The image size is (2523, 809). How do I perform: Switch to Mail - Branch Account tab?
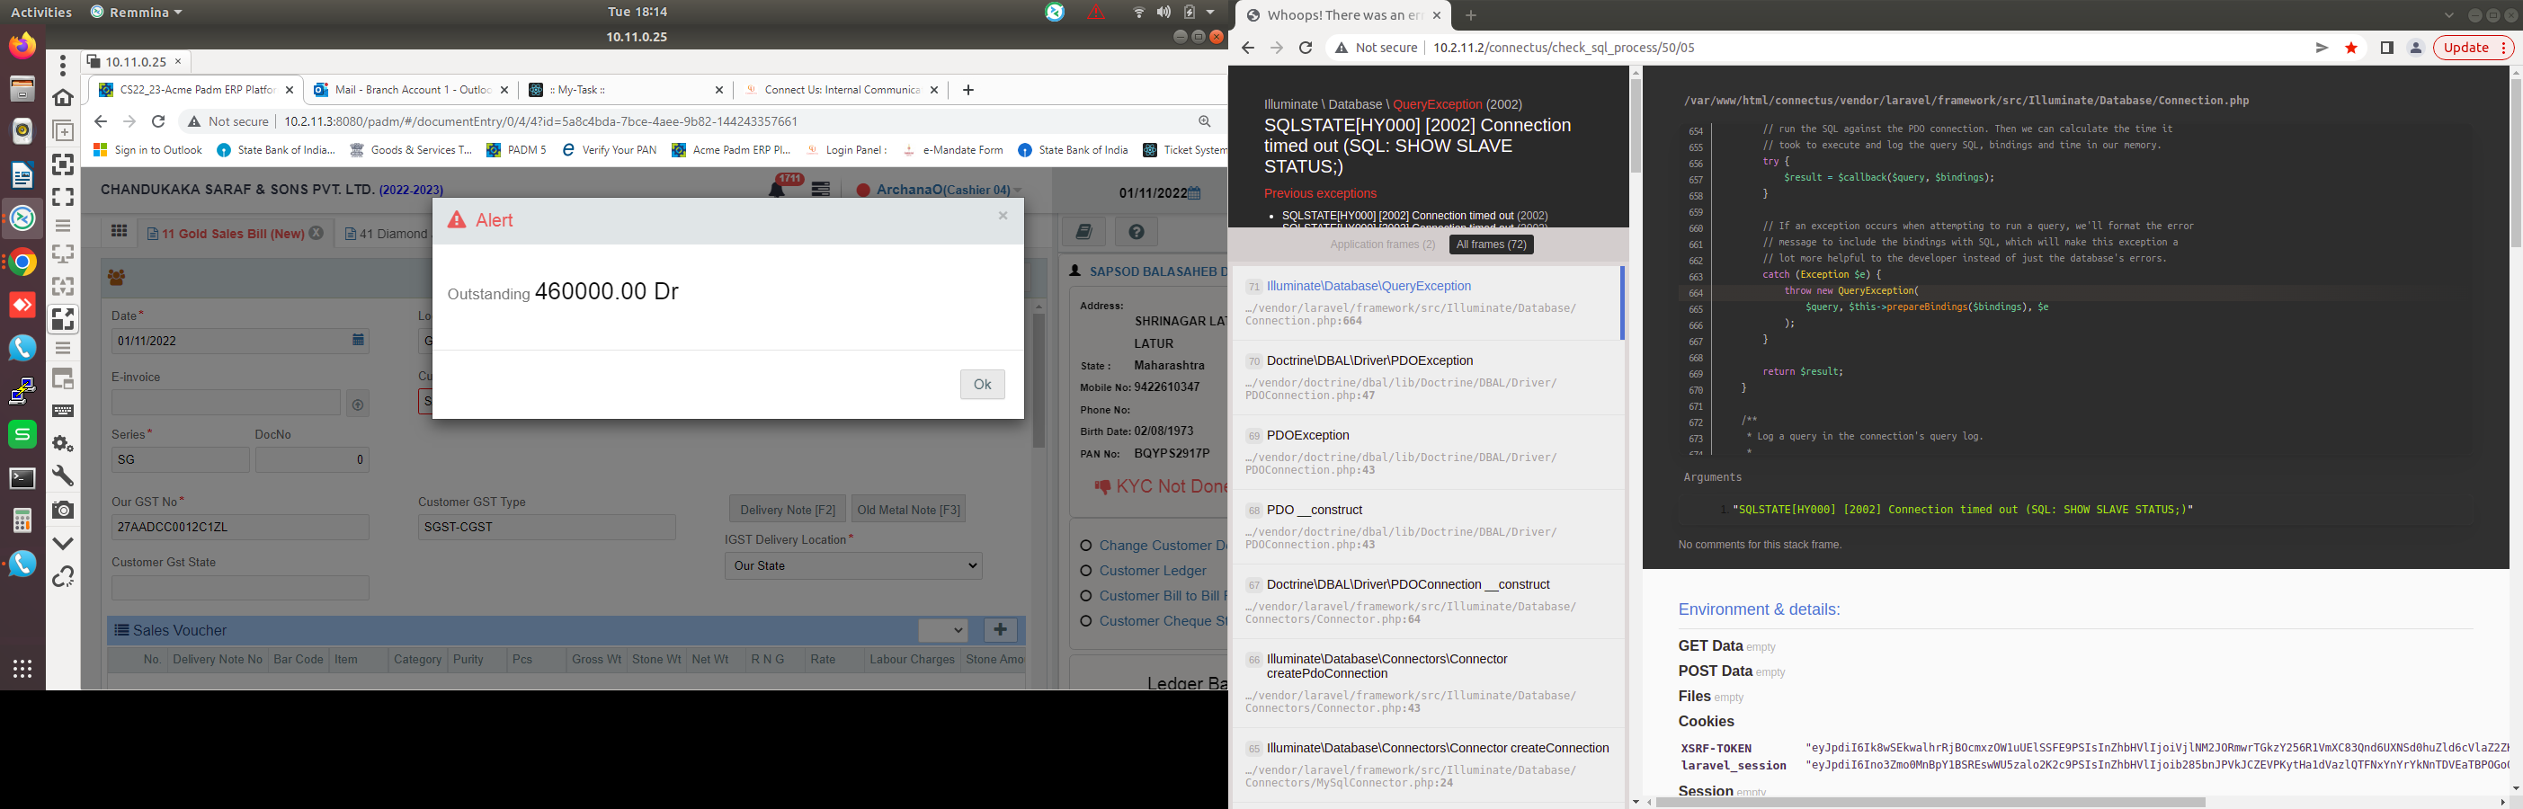[412, 89]
